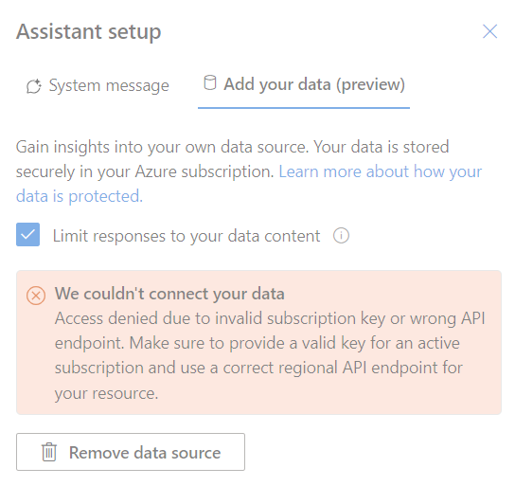
Task: Click the trash can icon
Action: click(49, 452)
